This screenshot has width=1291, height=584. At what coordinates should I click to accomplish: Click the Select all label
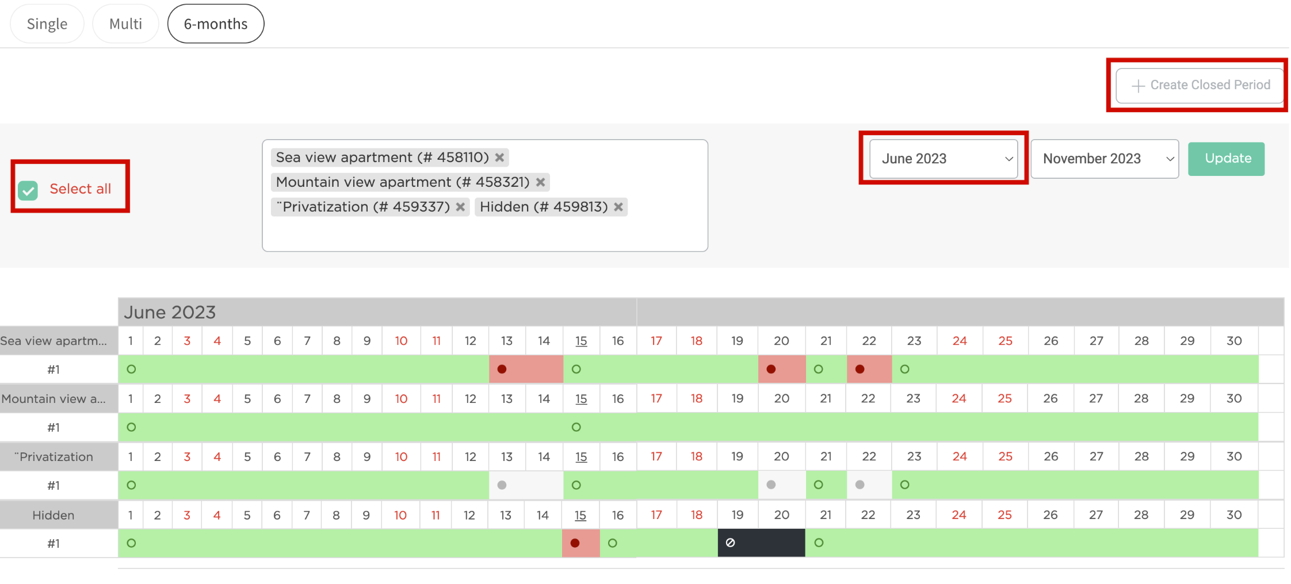point(80,189)
